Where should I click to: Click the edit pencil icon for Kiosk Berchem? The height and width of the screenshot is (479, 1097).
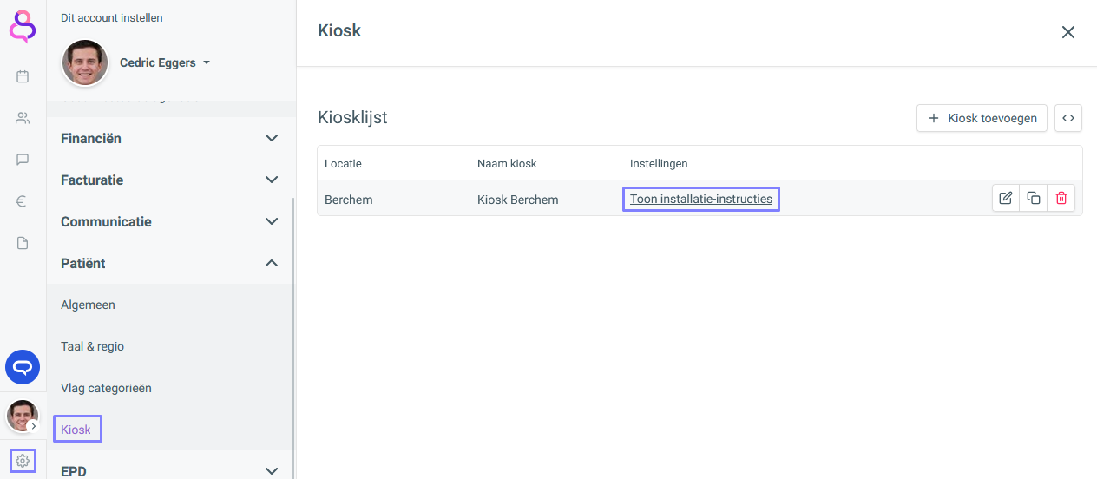tap(1006, 199)
